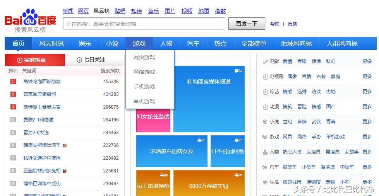379x196 pixels.
Task: Expand 更多 in the 汽车 row
Action: 367,167
